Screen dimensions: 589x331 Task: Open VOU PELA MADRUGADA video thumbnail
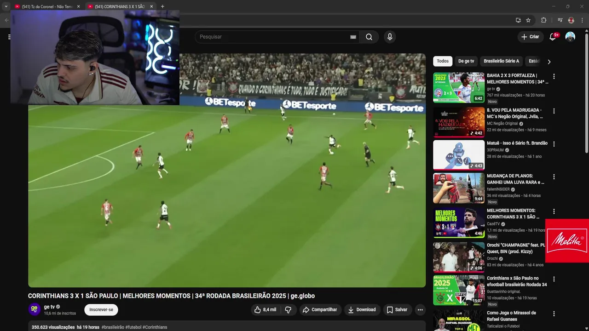pyautogui.click(x=459, y=122)
